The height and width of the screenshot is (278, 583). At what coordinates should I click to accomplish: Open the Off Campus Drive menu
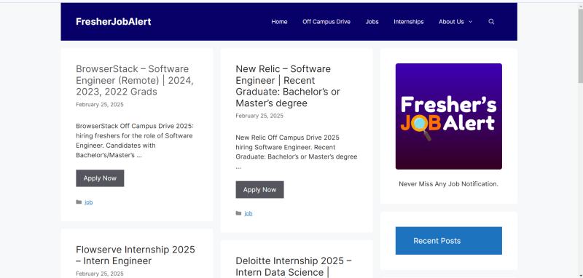(x=326, y=22)
